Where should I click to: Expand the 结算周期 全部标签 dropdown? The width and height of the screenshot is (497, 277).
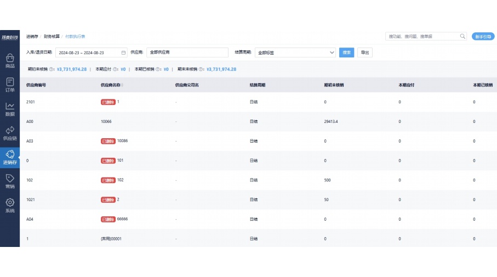click(x=295, y=52)
